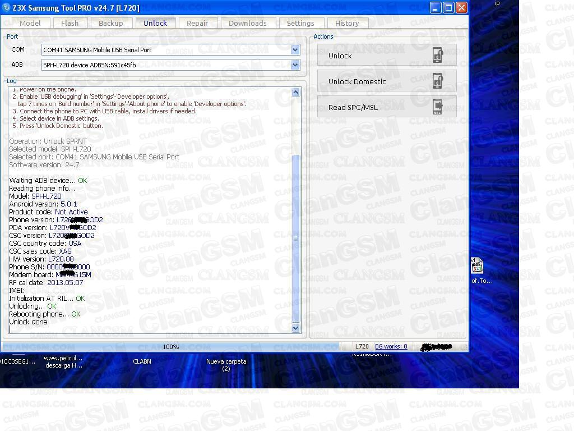574x431 pixels.
Task: Maximize the Z3X Samsung Tool window
Action: (448, 7)
